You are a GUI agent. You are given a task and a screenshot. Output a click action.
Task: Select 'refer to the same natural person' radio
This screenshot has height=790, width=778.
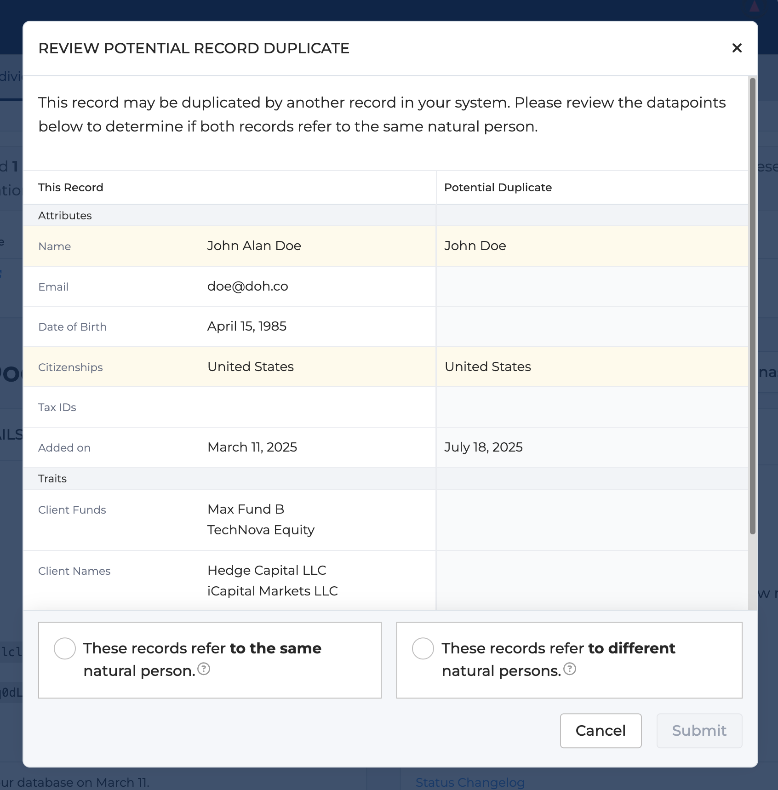[65, 648]
